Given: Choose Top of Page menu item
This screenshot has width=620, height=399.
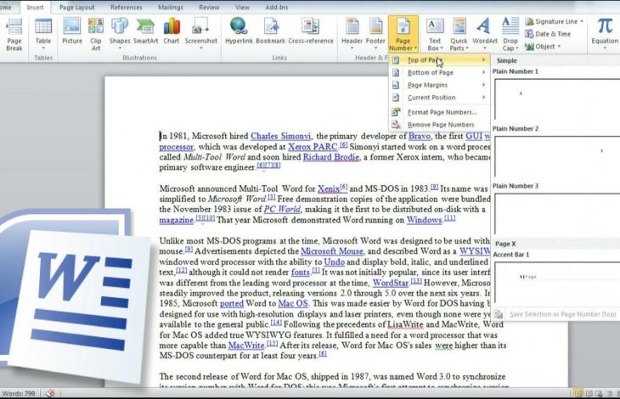Looking at the screenshot, I should [x=440, y=60].
